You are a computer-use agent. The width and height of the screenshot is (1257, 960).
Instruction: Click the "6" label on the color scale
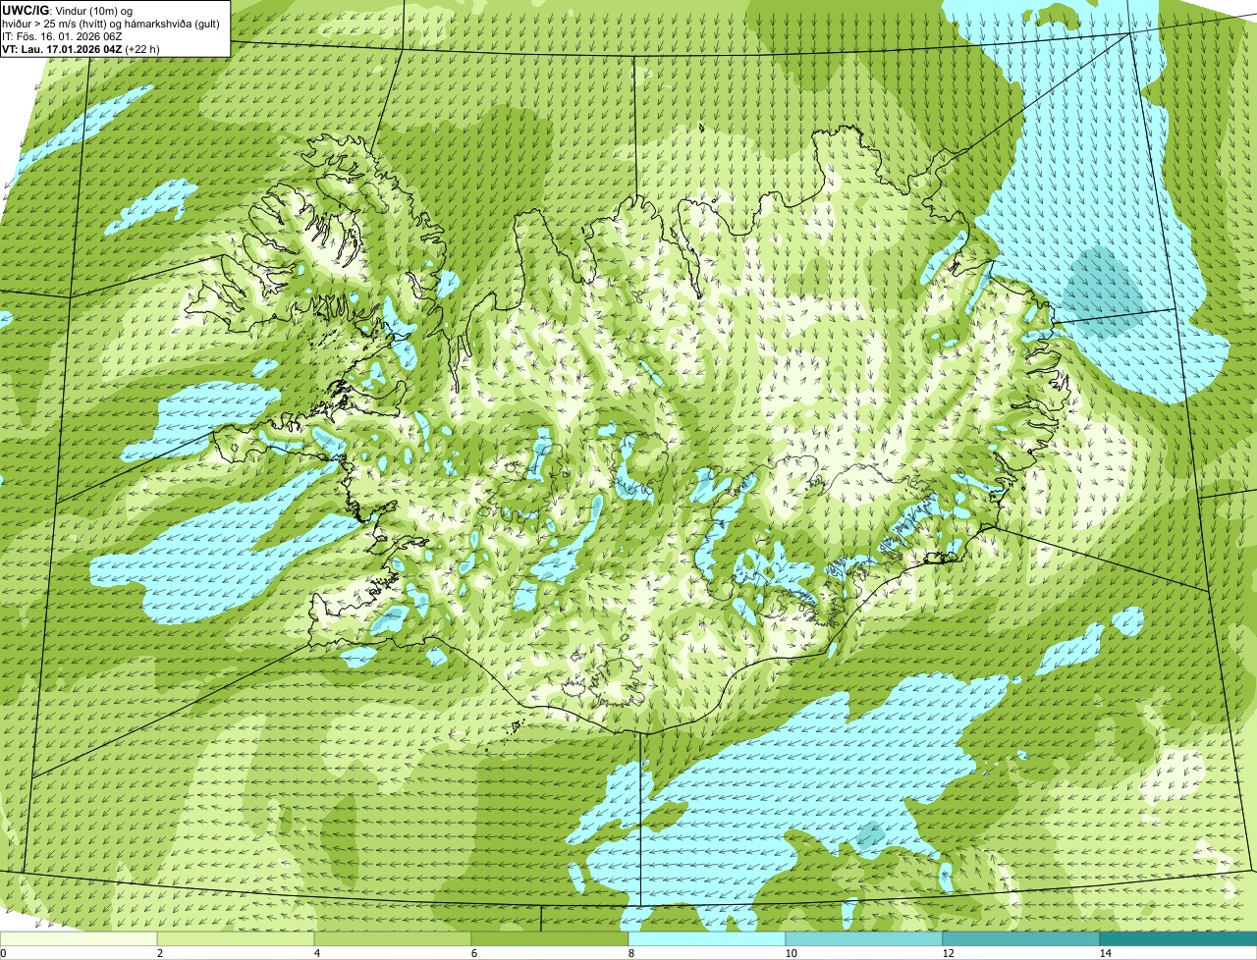(473, 953)
